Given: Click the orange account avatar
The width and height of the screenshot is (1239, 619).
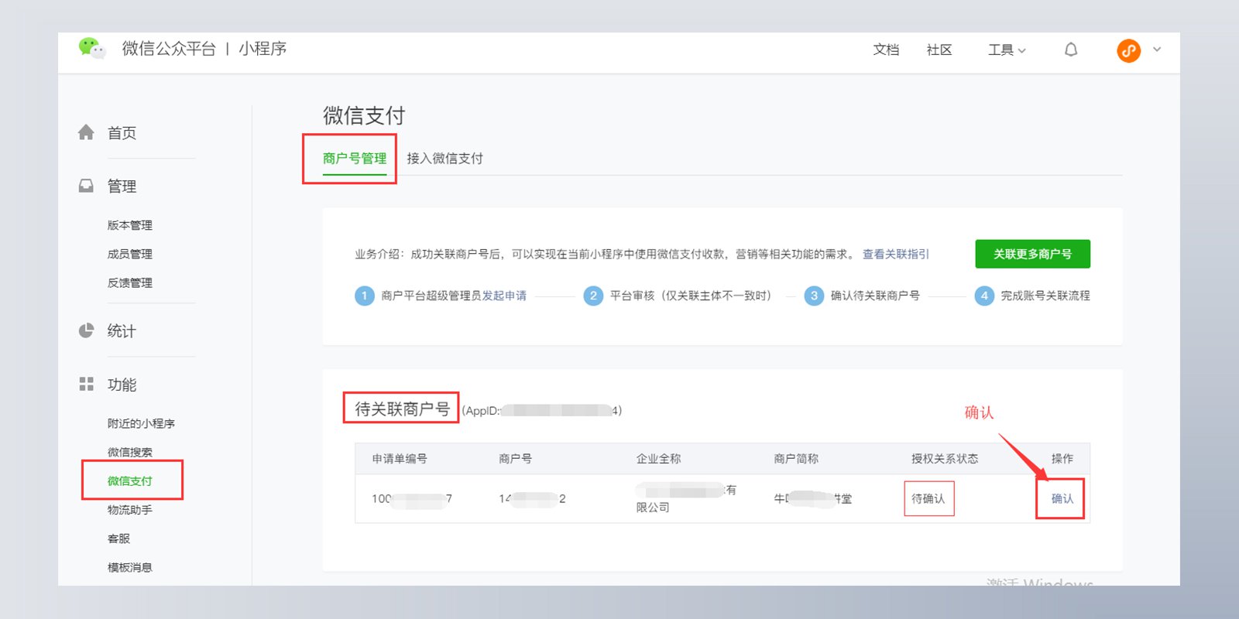Looking at the screenshot, I should click(1128, 50).
